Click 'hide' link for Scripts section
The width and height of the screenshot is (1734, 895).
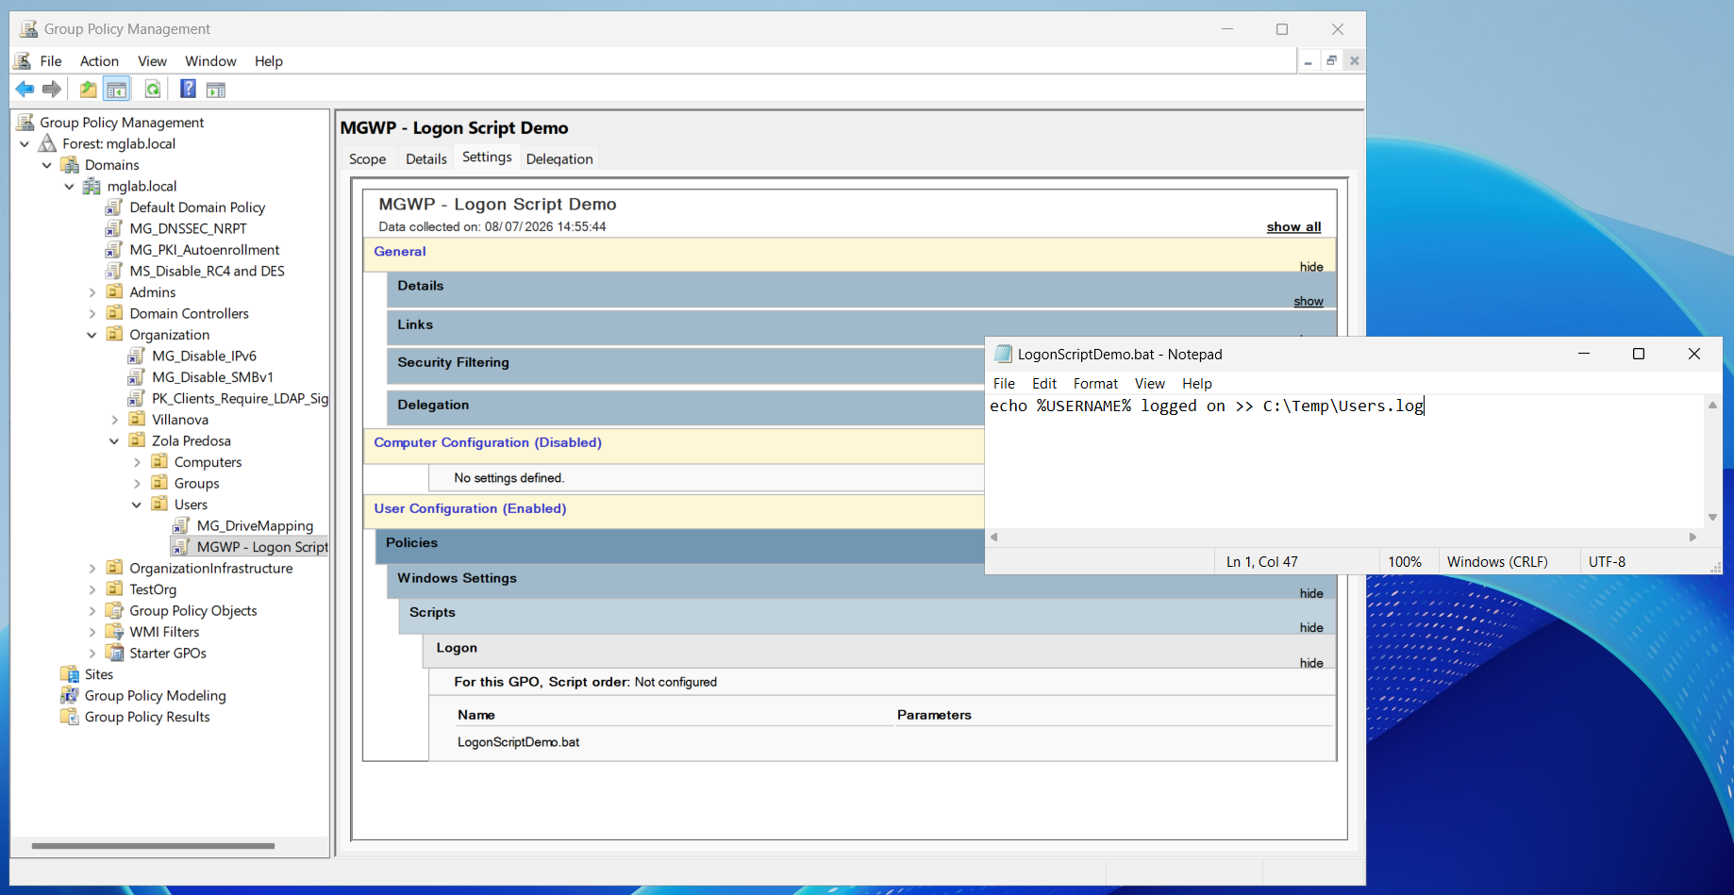point(1311,628)
